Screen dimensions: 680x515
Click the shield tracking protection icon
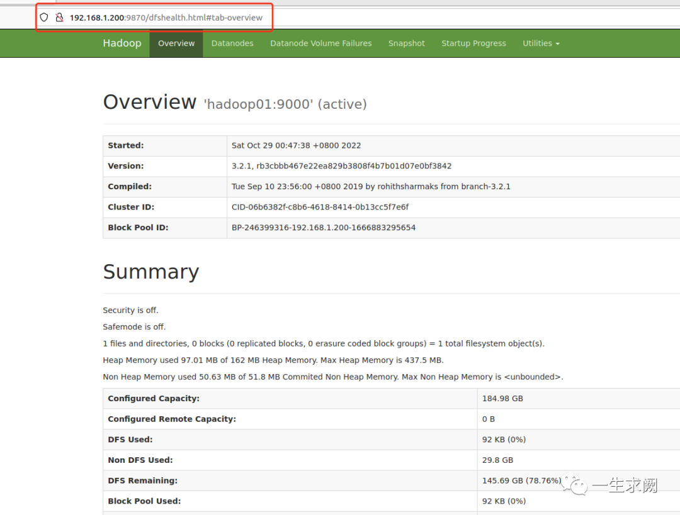[x=44, y=18]
